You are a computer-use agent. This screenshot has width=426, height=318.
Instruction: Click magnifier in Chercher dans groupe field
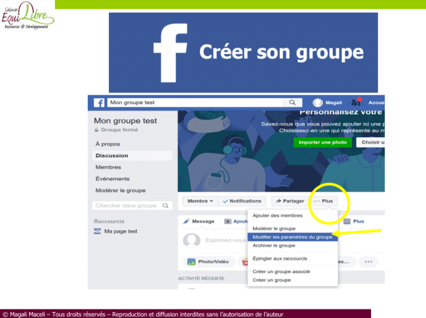click(166, 206)
